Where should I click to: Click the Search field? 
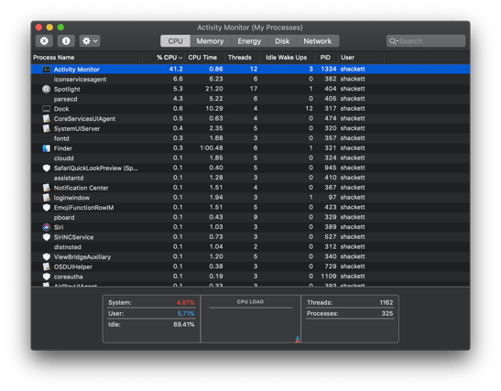click(x=426, y=41)
